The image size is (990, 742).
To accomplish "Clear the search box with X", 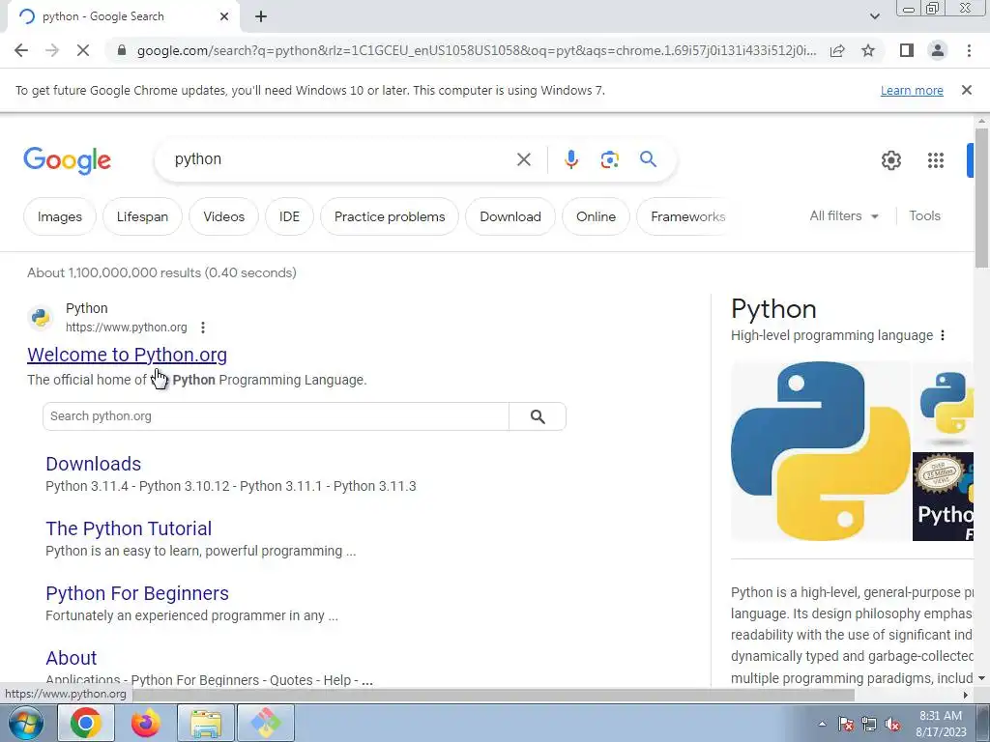I will click(x=523, y=159).
